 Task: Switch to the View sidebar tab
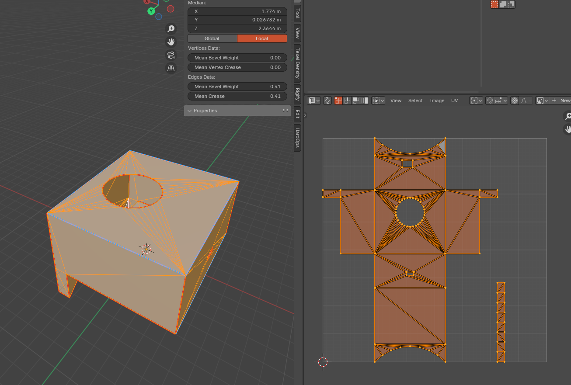297,33
